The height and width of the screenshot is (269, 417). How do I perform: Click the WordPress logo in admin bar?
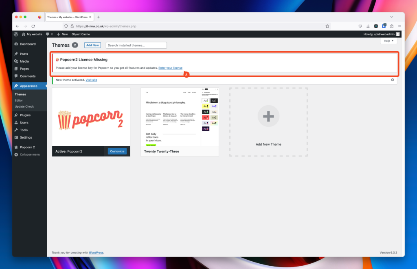pos(16,34)
